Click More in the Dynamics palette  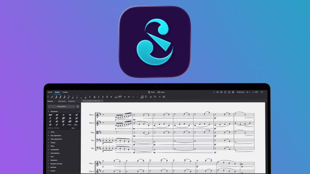pos(73,128)
